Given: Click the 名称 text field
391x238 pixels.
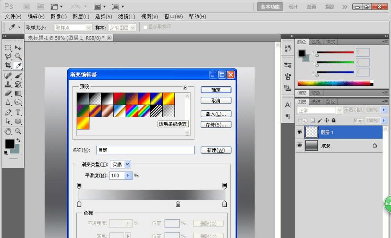Looking at the screenshot, I should pyautogui.click(x=145, y=150).
